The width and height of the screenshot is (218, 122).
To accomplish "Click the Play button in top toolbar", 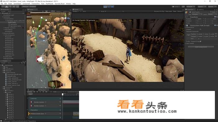I will click(x=105, y=7).
